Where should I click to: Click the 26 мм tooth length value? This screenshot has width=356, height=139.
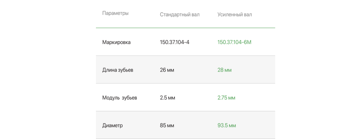pos(167,70)
